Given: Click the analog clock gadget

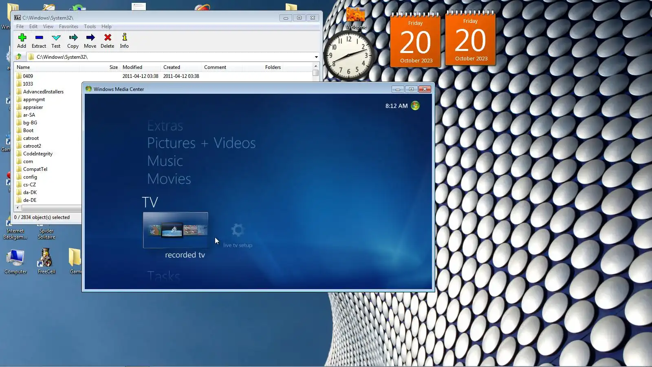Looking at the screenshot, I should tap(349, 55).
